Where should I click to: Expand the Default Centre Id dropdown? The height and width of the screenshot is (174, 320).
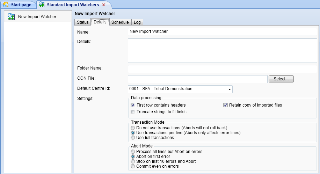point(230,89)
